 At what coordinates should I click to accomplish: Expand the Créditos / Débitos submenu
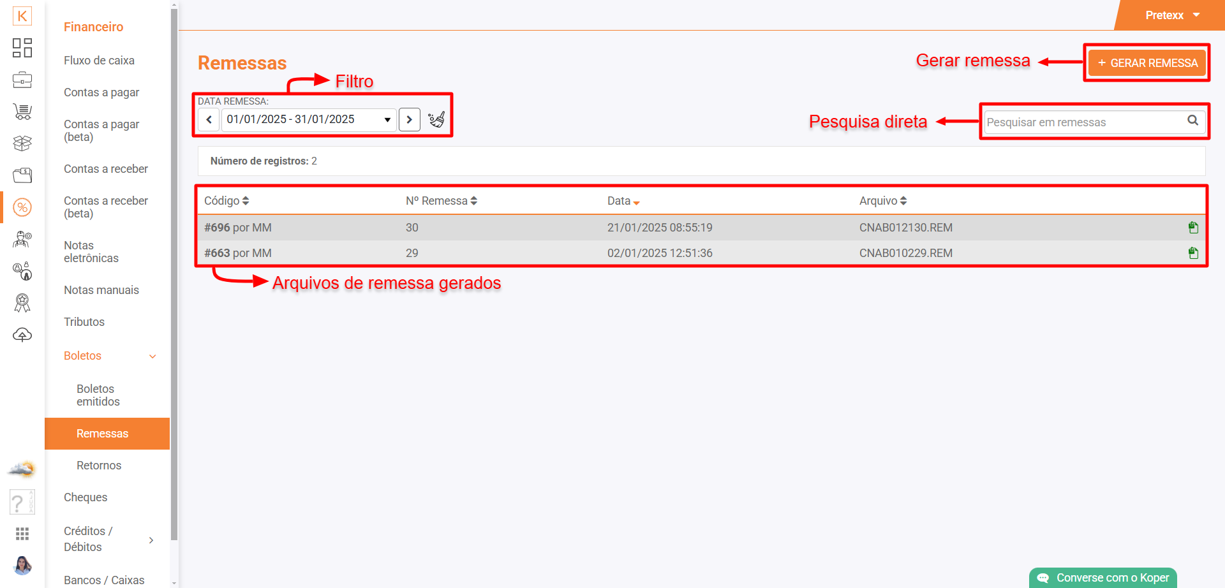151,540
